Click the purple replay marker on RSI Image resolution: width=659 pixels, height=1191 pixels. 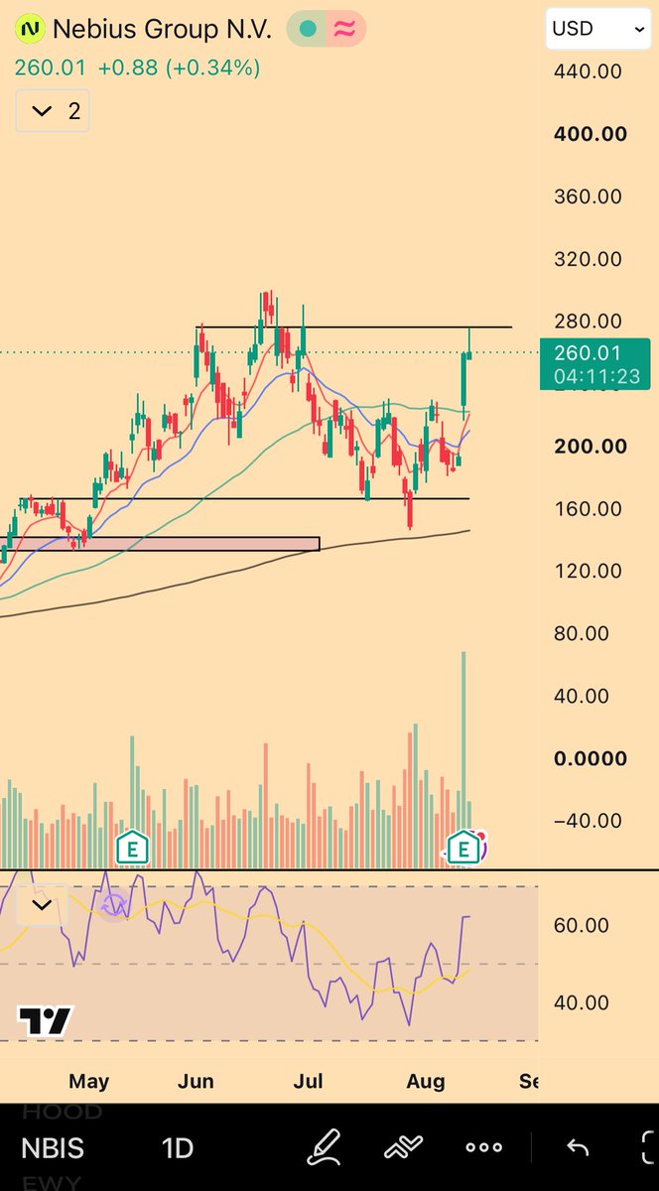point(112,905)
